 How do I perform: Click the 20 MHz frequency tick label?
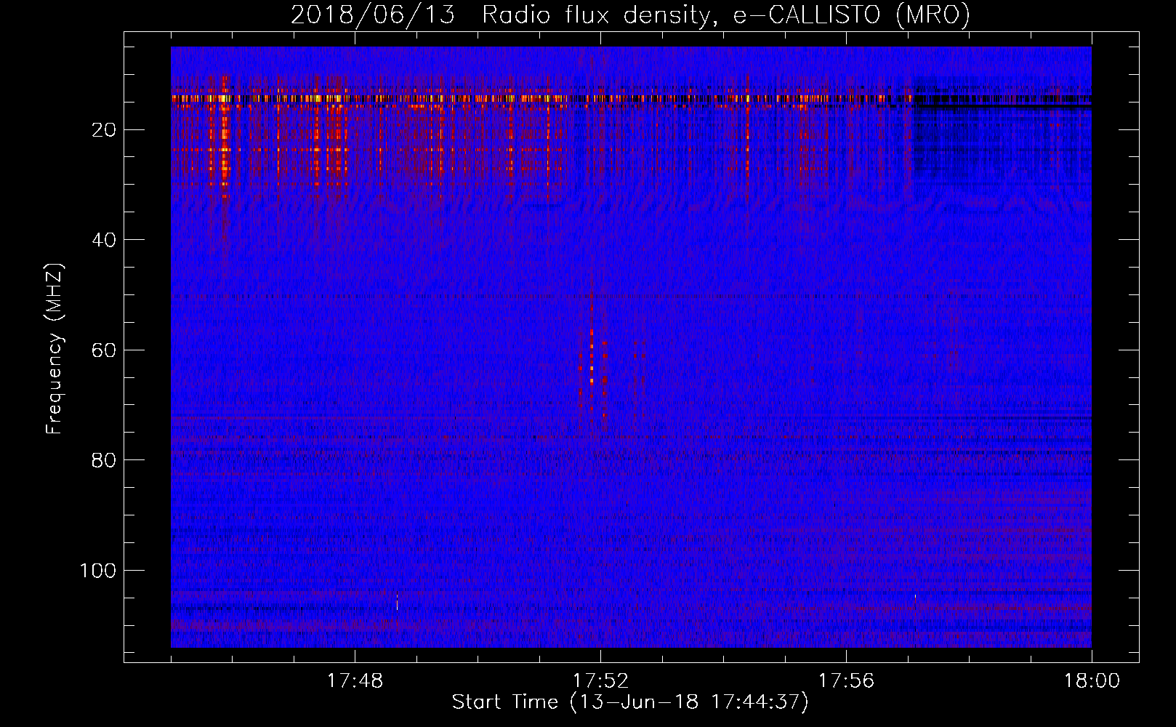(104, 130)
